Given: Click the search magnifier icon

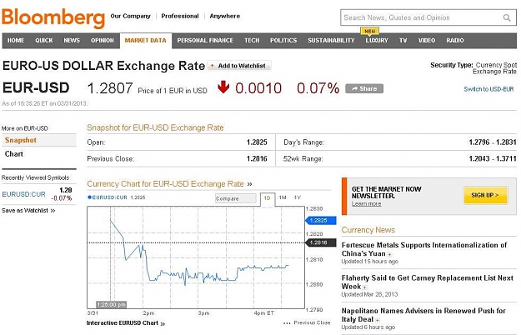Looking at the screenshot, I should (x=506, y=17).
